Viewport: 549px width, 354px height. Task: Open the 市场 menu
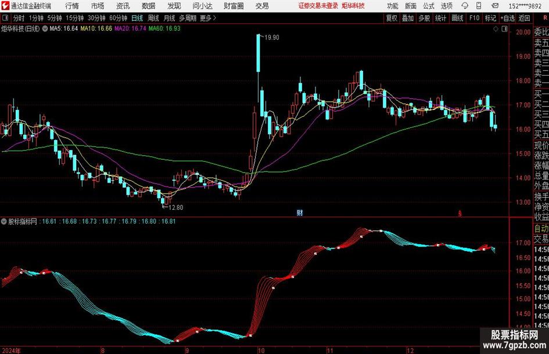98,6
